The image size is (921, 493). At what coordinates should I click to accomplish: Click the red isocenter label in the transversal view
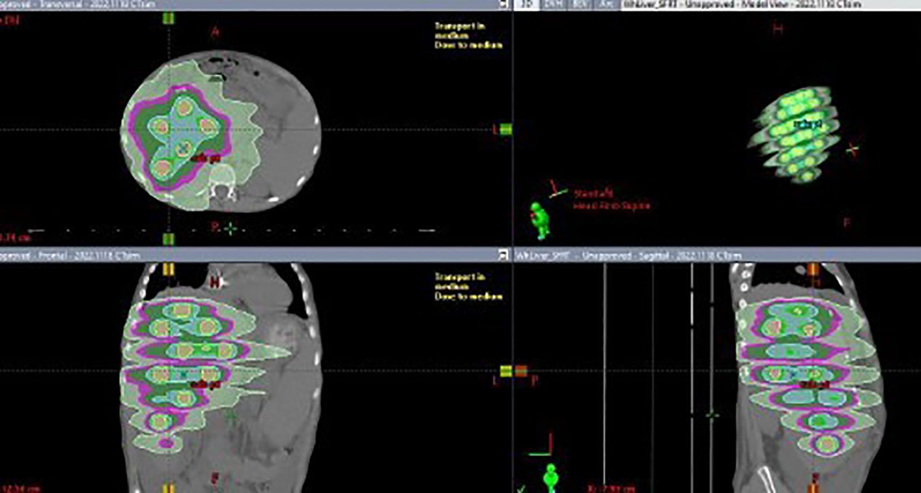205,159
